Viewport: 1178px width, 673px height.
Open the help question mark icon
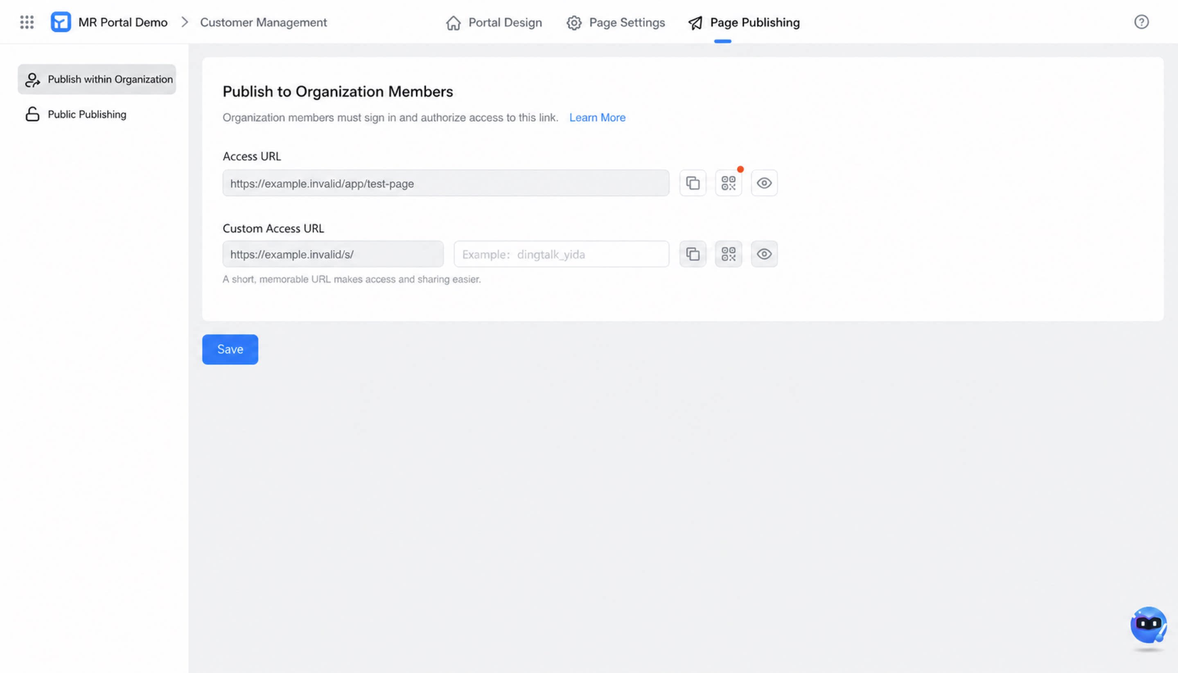point(1141,22)
